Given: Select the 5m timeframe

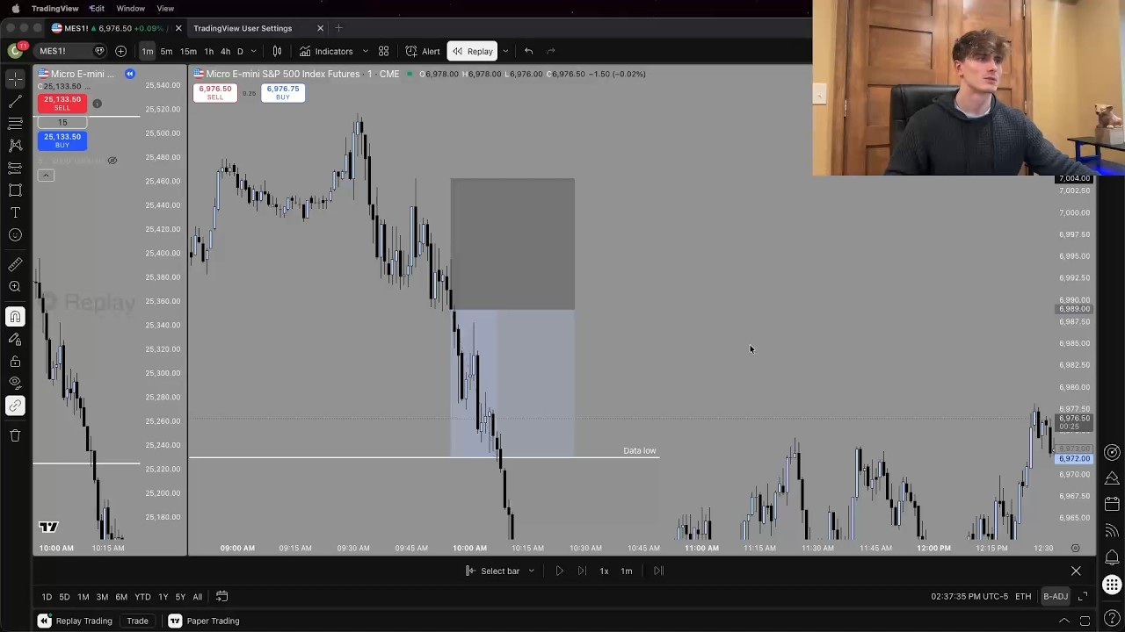Looking at the screenshot, I should pos(166,51).
